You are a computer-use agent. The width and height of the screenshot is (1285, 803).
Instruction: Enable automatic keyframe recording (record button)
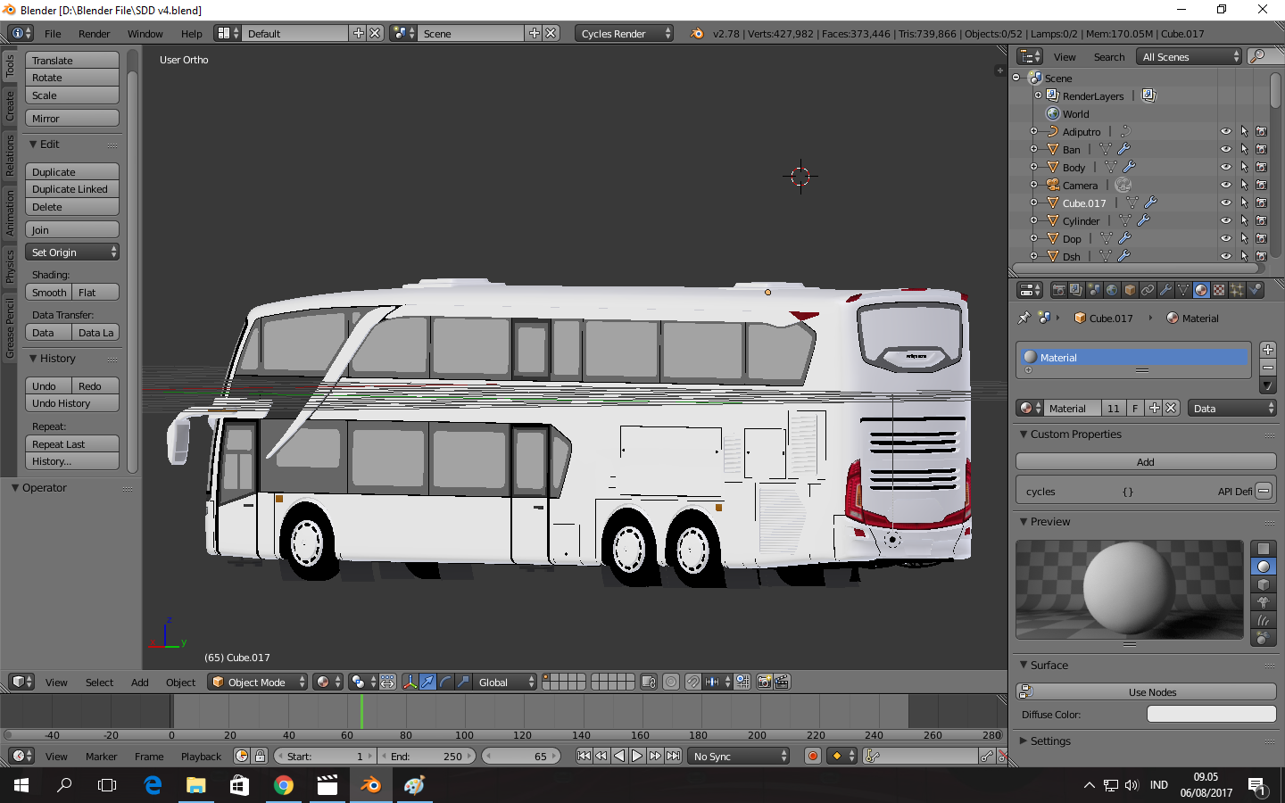tap(812, 756)
